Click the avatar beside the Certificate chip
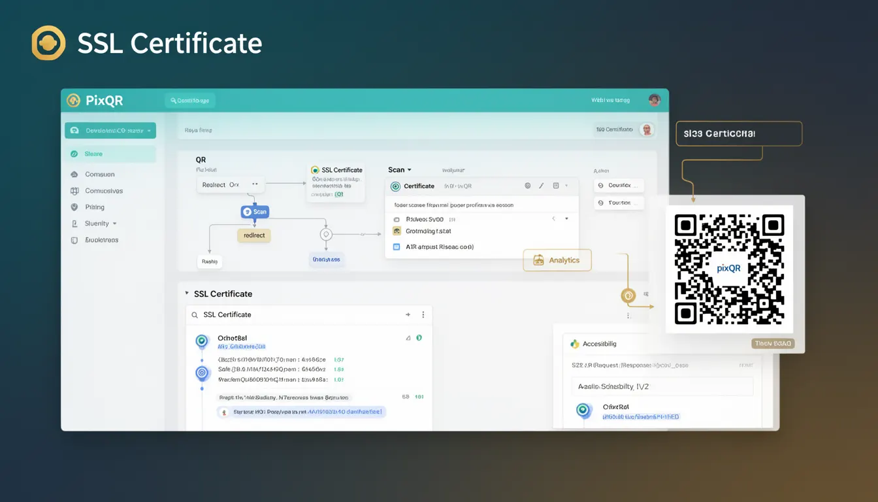878x502 pixels. tap(647, 129)
